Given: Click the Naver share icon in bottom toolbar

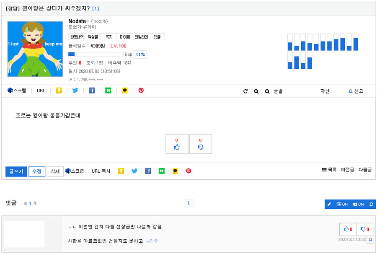Looking at the screenshot, I should (x=162, y=171).
